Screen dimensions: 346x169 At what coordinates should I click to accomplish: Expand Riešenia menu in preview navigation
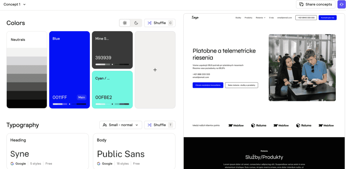coord(261,18)
